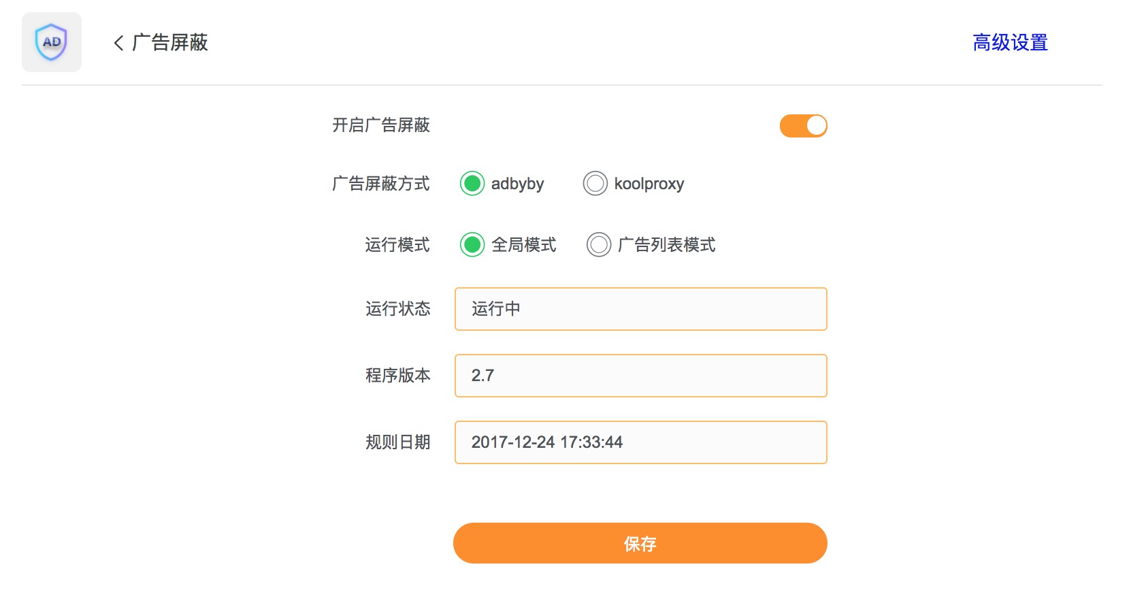Choose 全局模式 running mode

tap(472, 245)
